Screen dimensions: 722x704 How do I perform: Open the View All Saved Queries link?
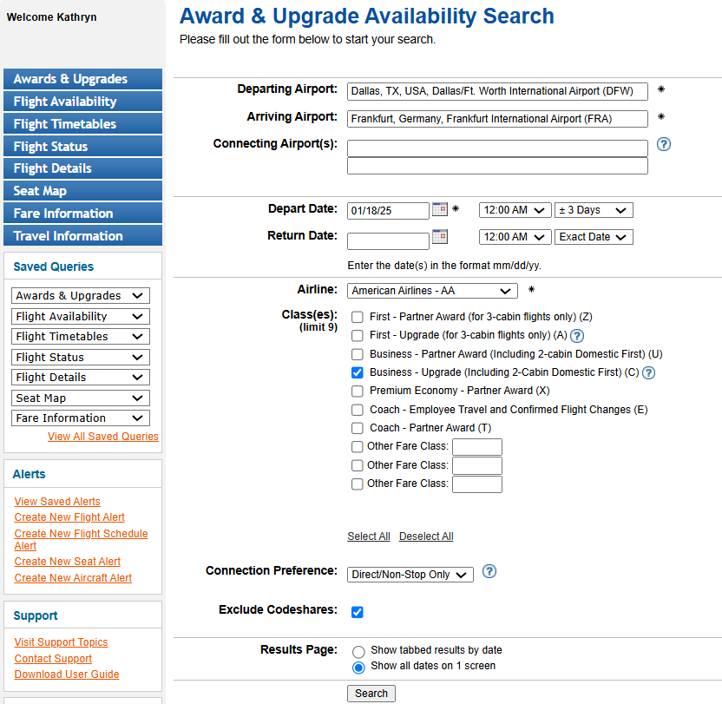102,436
